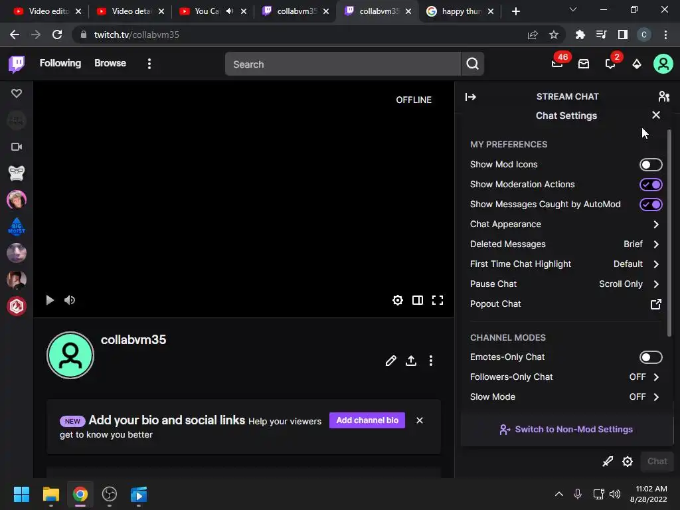This screenshot has width=680, height=510.
Task: Open Slow Mode settings
Action: [x=565, y=397]
